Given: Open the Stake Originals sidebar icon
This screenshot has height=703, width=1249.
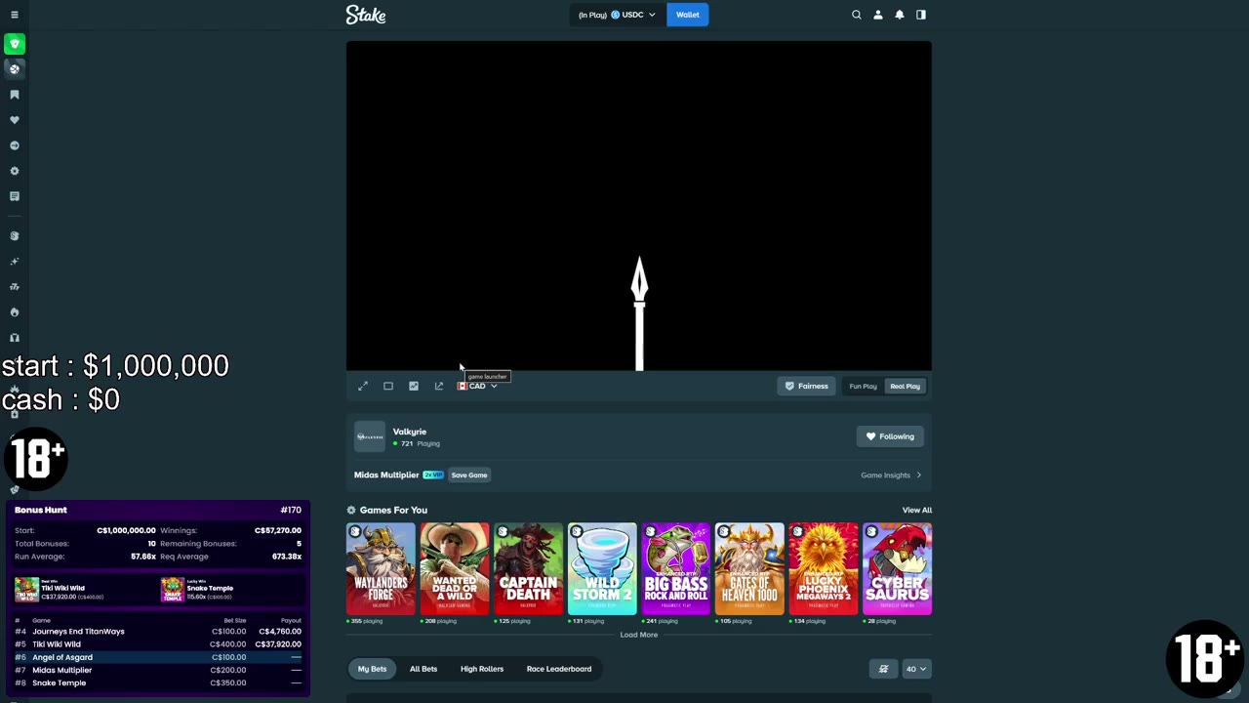Looking at the screenshot, I should tap(15, 236).
